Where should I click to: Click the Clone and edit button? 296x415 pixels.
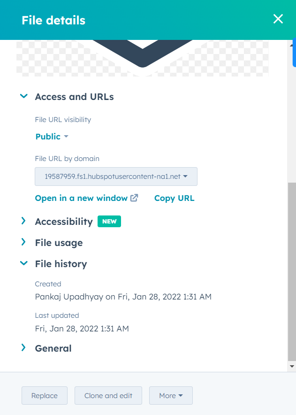108,395
